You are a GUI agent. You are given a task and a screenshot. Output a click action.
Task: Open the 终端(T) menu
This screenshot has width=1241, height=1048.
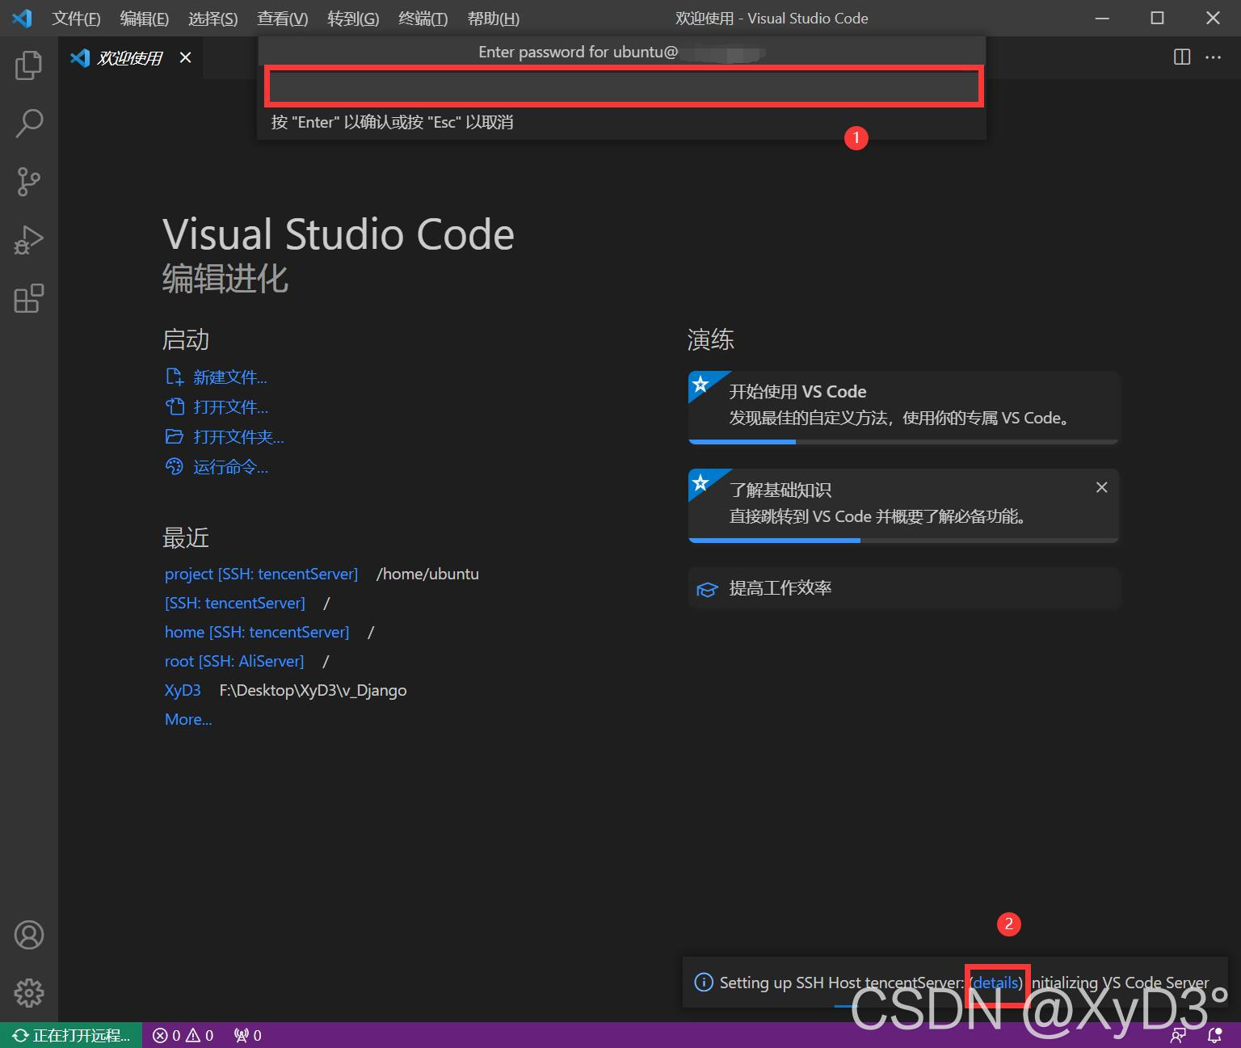coord(423,18)
